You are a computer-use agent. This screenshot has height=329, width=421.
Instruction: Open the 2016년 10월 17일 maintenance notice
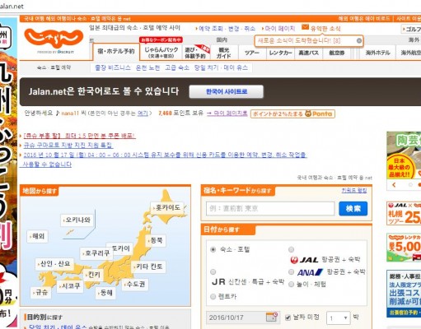coord(165,155)
